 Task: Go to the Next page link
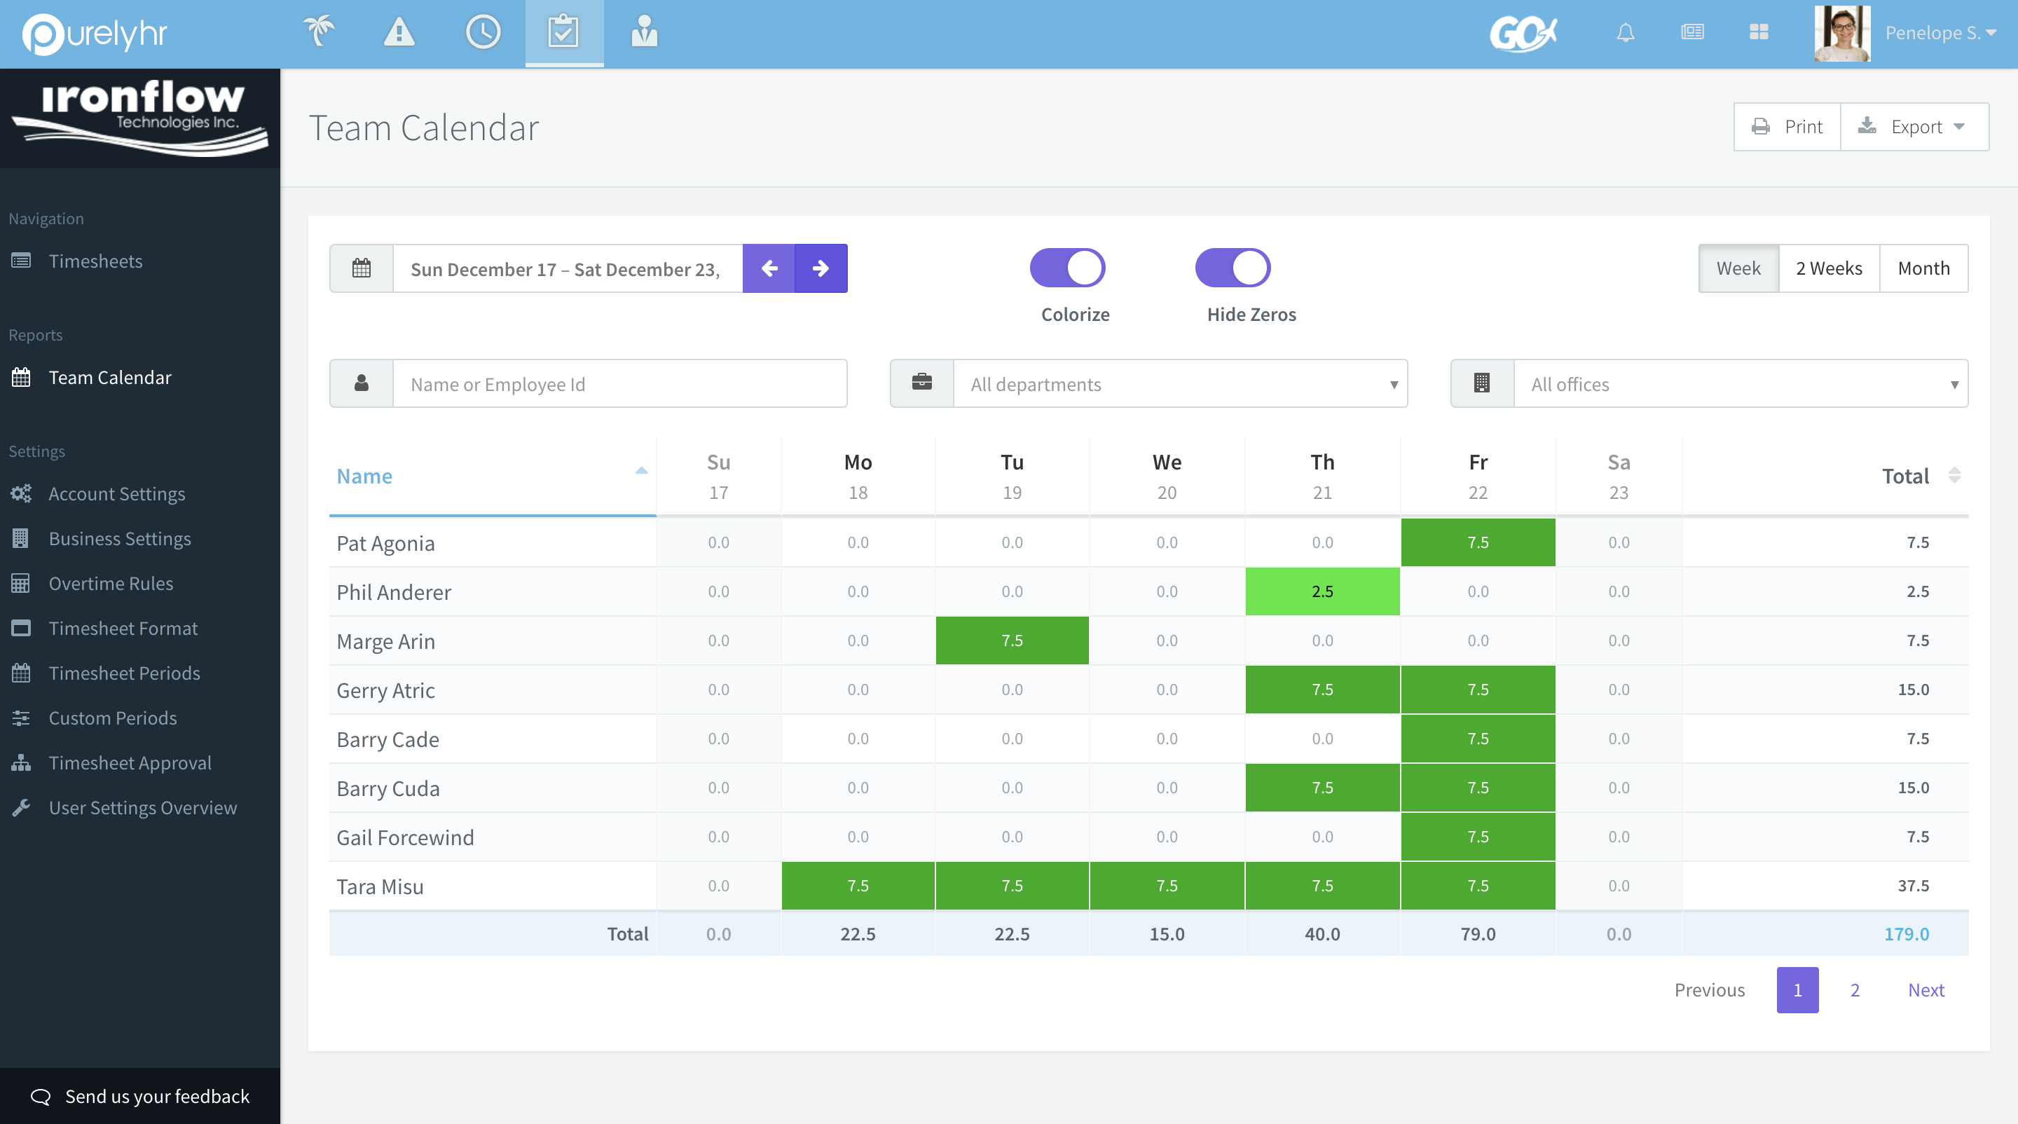(1926, 990)
